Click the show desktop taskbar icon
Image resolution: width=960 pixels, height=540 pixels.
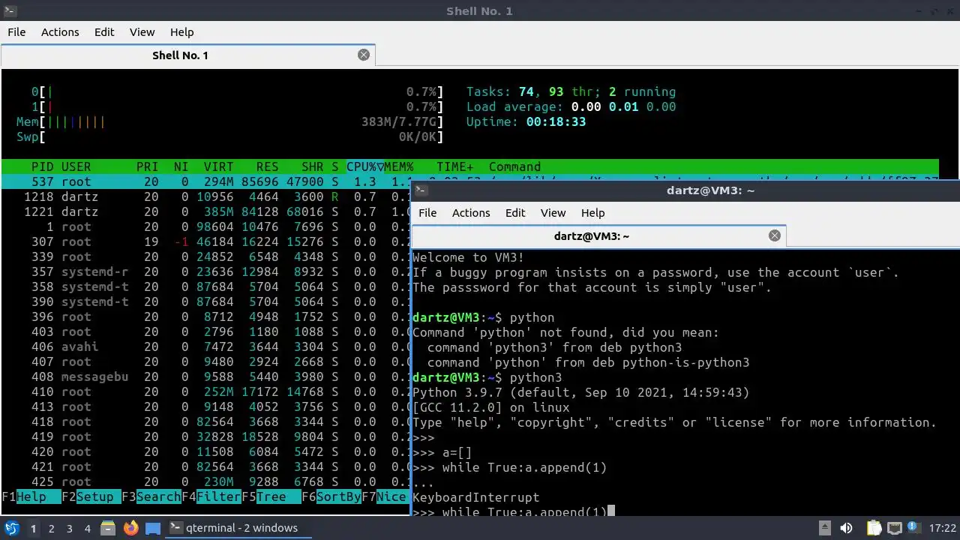[153, 528]
